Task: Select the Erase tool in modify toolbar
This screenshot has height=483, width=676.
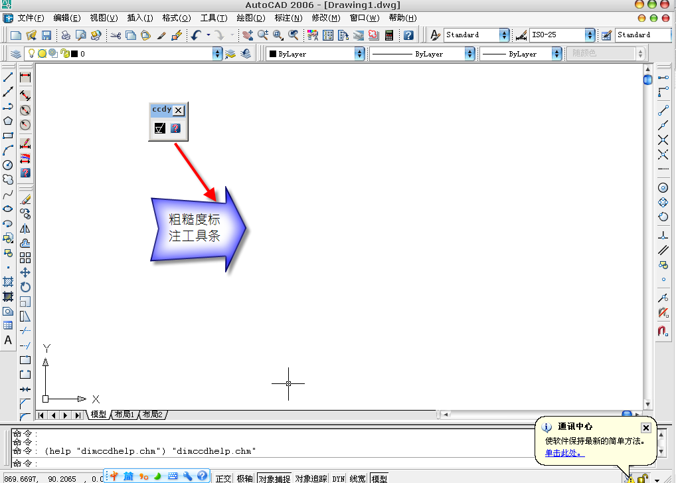Action: (25, 199)
